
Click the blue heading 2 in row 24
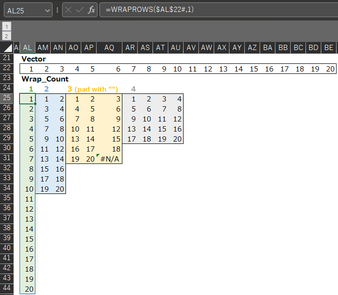click(x=46, y=89)
